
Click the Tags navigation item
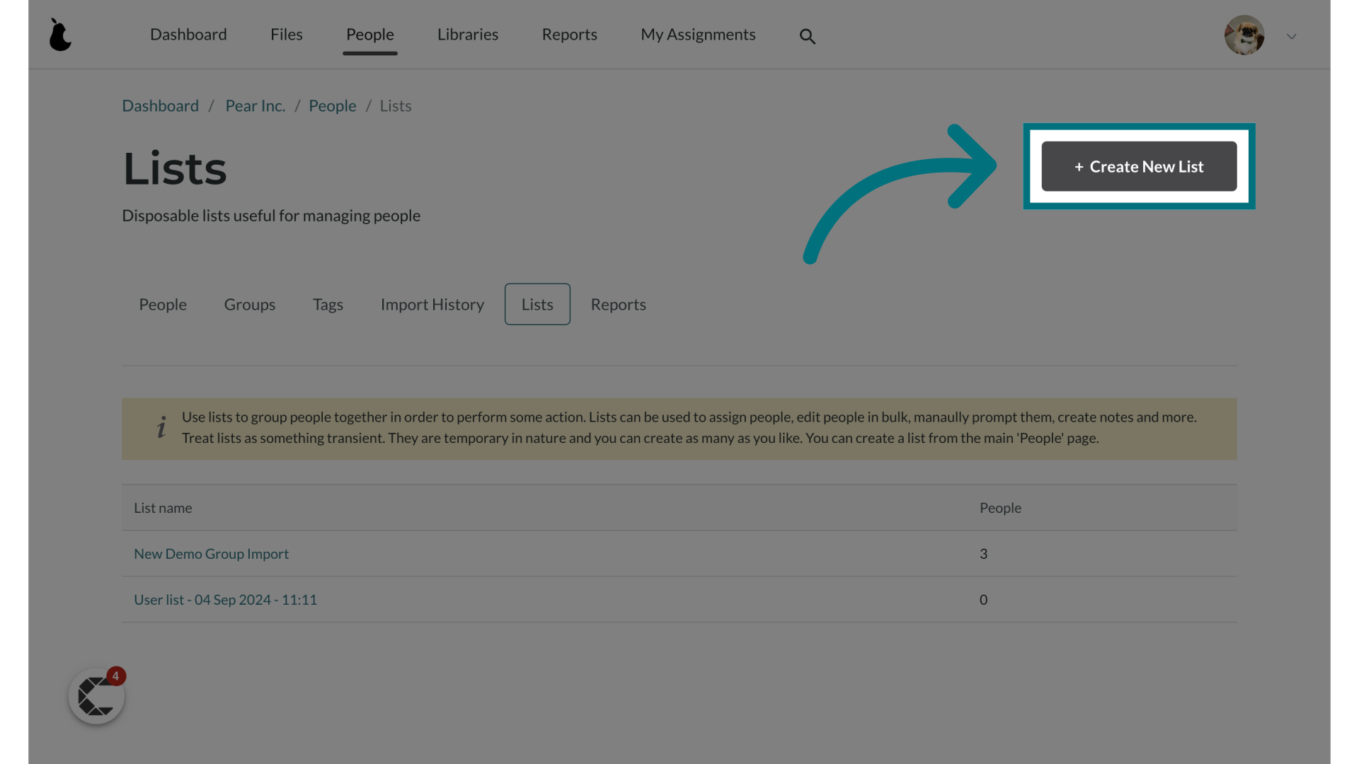coord(328,303)
